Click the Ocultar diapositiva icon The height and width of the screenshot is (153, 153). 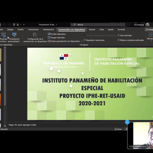49,34
